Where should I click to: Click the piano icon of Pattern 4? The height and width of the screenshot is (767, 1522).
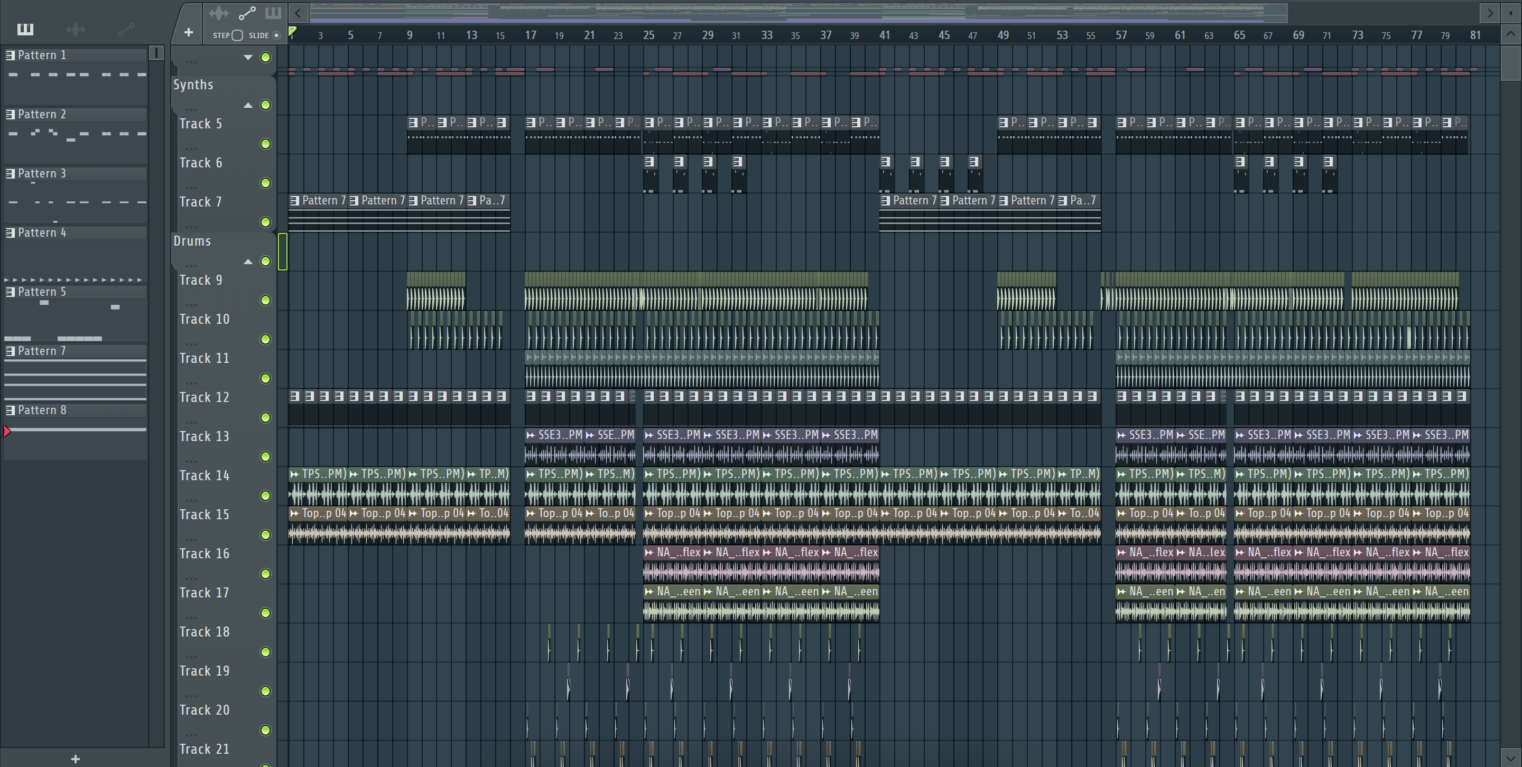click(x=10, y=232)
